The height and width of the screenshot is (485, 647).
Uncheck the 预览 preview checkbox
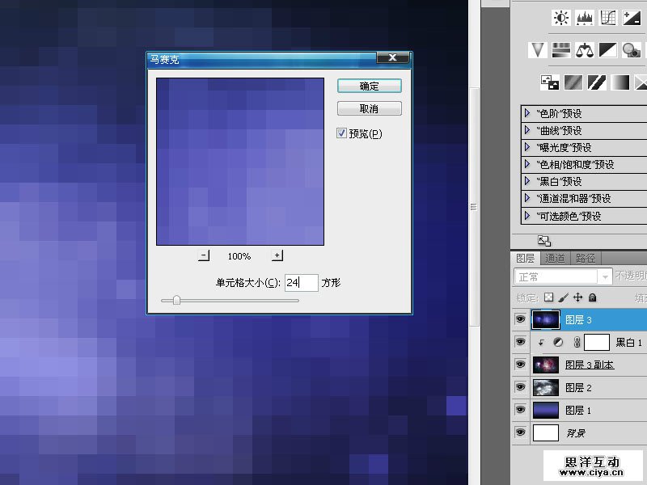pos(342,133)
